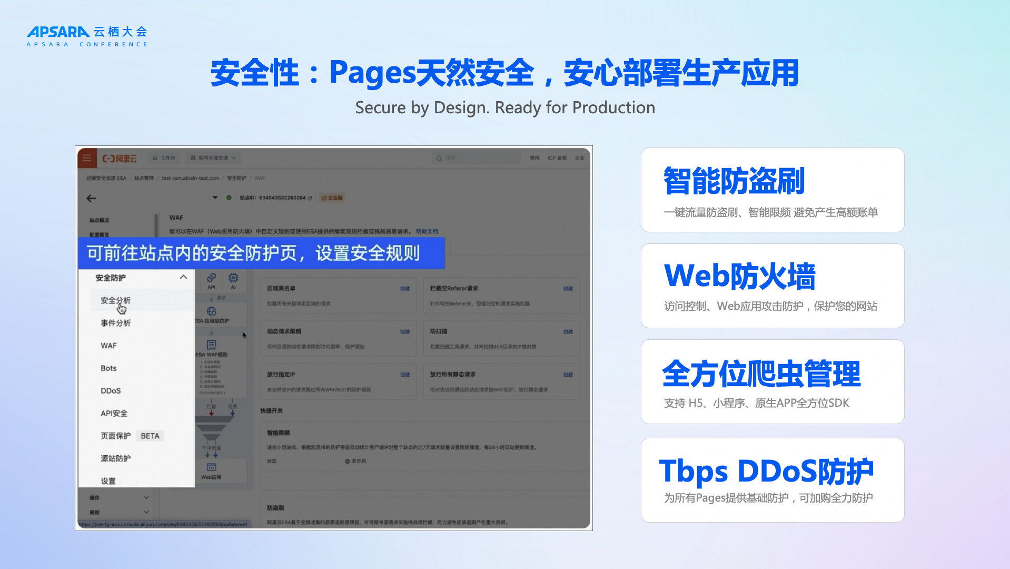This screenshot has height=569, width=1010.
Task: Create a 防扫描 rule
Action: [568, 332]
